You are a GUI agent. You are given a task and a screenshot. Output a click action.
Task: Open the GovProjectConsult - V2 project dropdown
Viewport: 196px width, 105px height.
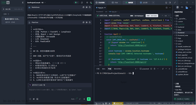coord(36,3)
